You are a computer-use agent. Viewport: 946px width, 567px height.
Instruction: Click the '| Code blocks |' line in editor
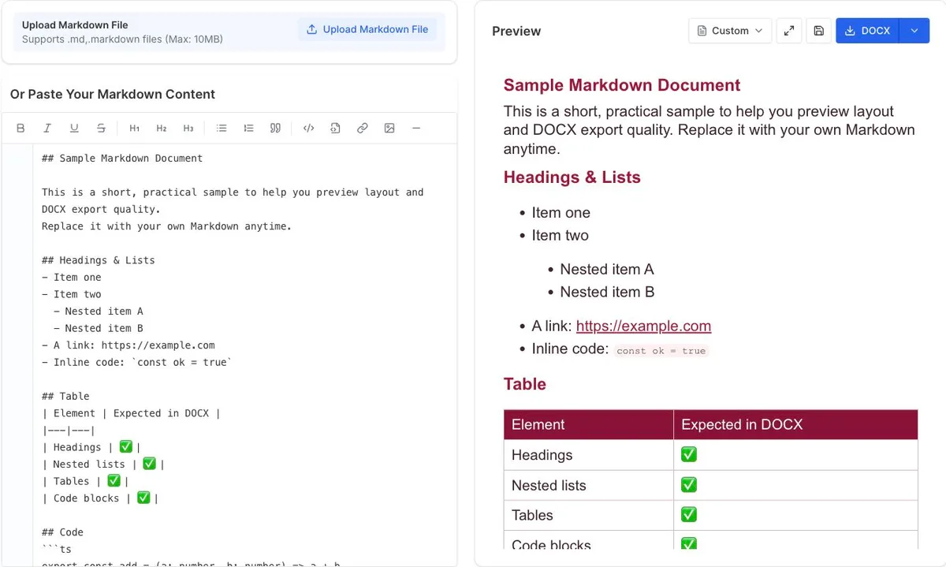(100, 498)
